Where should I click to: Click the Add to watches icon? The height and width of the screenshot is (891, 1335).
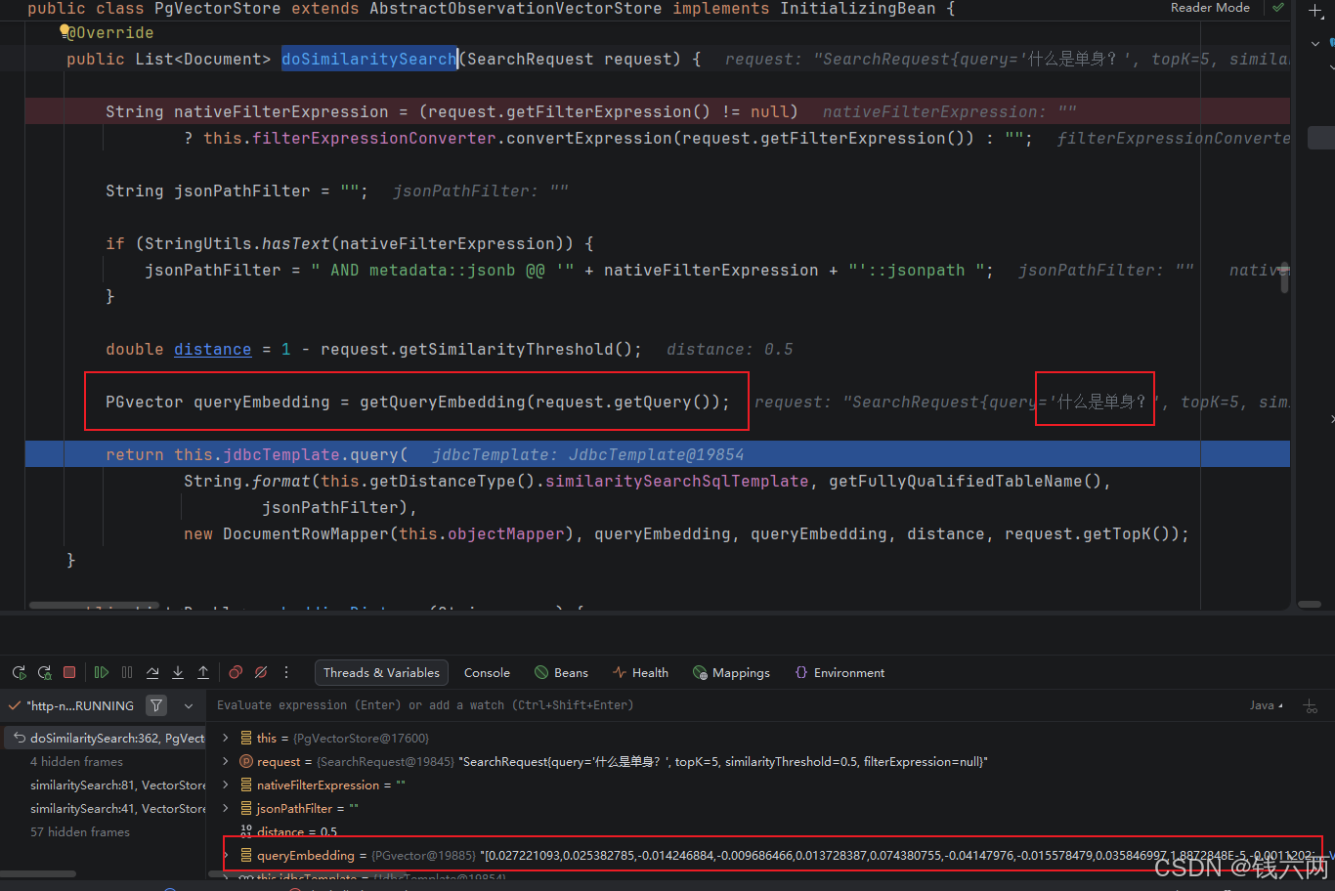click(1311, 705)
